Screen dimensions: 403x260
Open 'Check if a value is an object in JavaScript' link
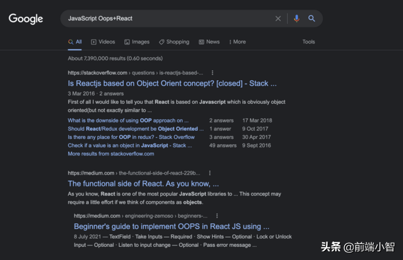130,146
